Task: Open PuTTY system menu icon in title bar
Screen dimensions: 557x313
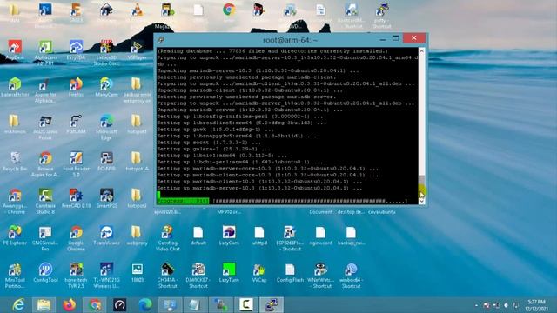Action: click(x=161, y=40)
